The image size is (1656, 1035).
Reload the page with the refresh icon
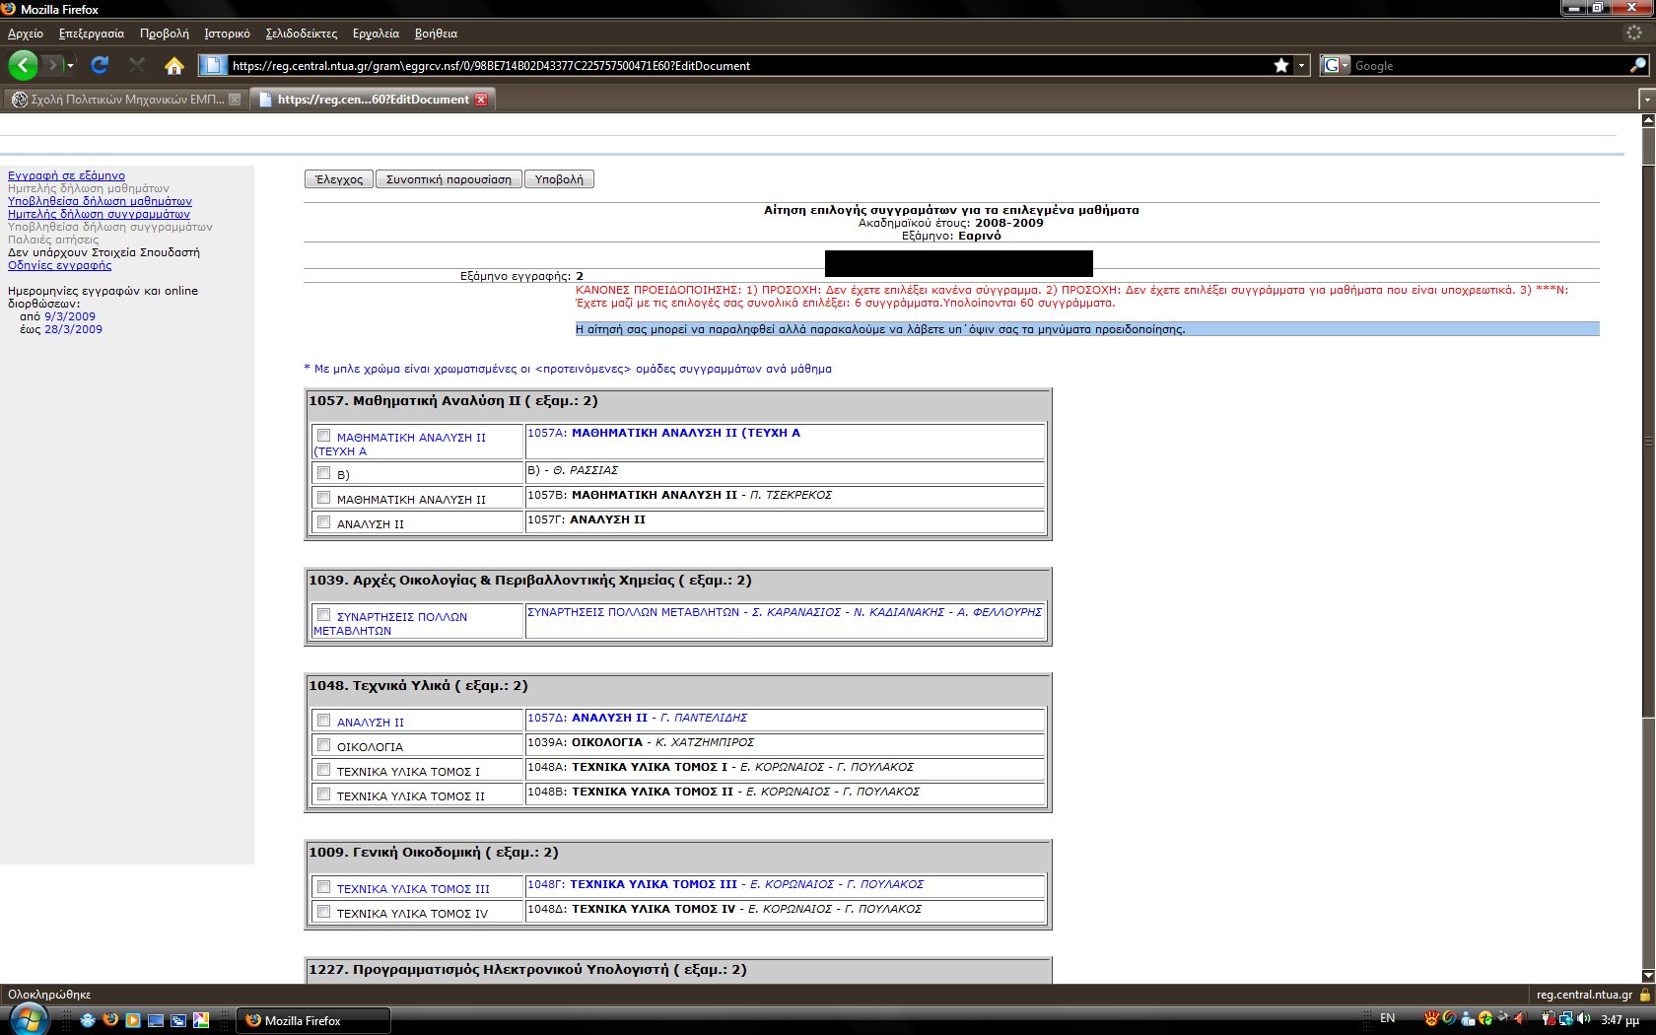tap(100, 65)
